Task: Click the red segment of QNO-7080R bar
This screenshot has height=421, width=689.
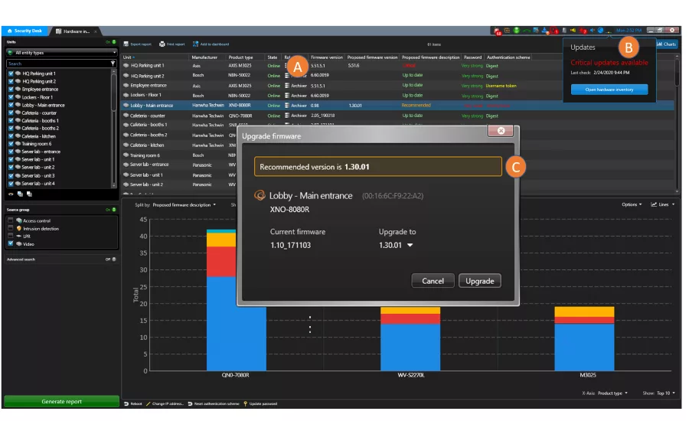Action: pyautogui.click(x=221, y=262)
